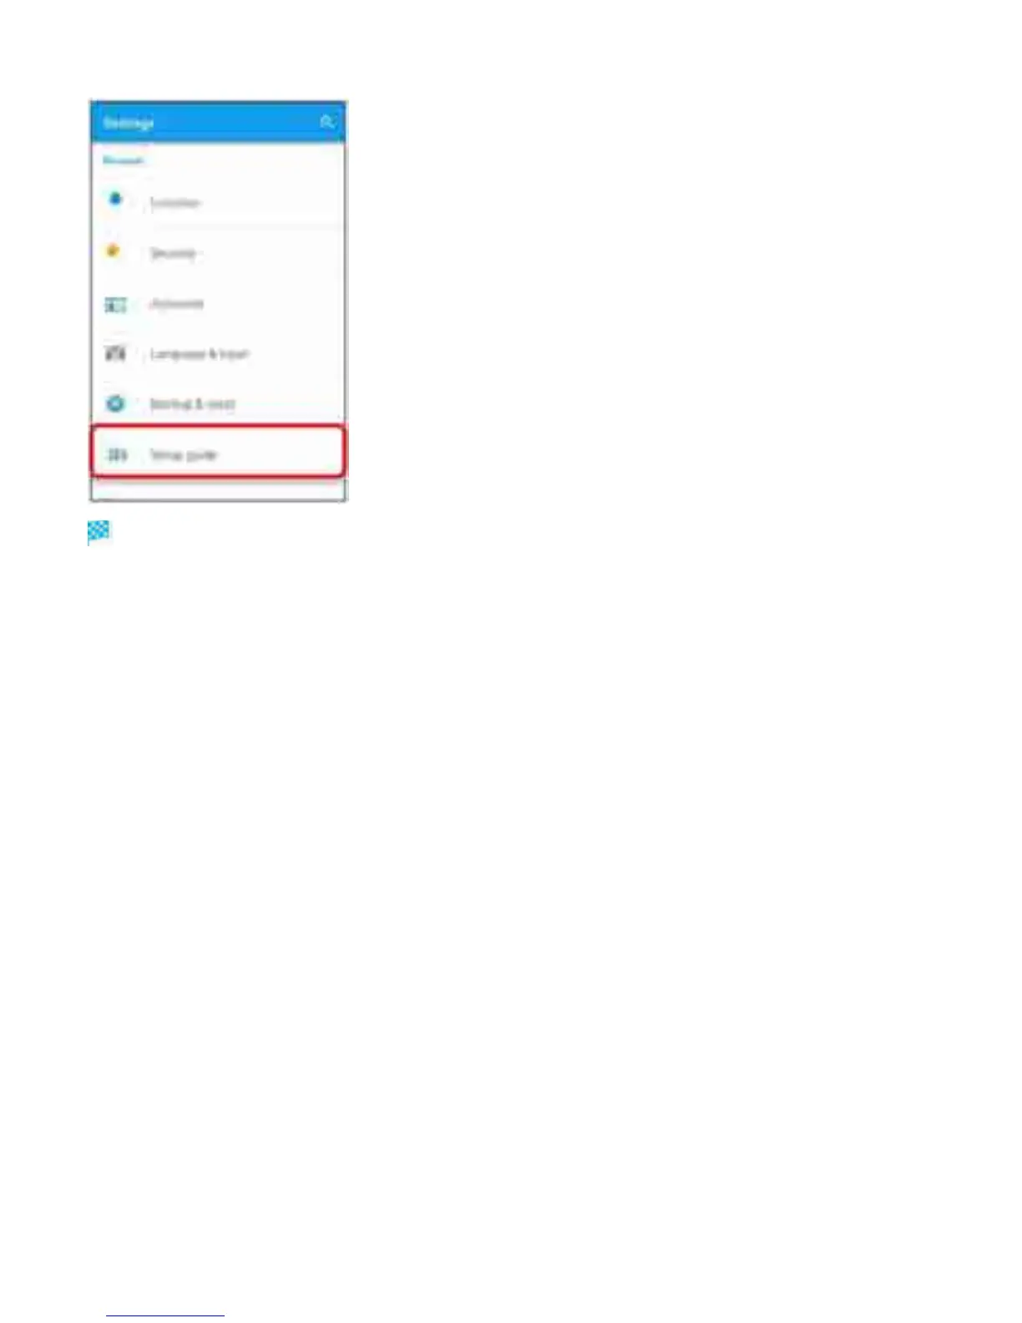
Task: Open Language & input settings
Action: [x=218, y=353]
